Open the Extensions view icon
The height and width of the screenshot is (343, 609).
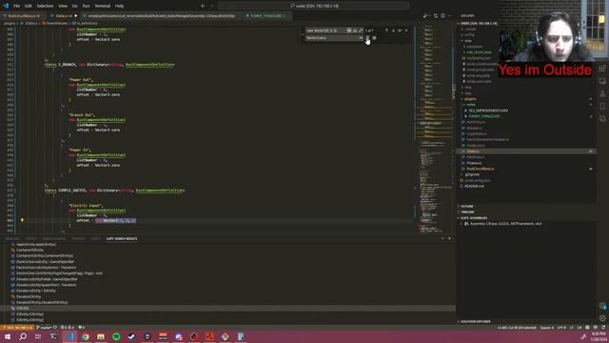pyautogui.click(x=602, y=68)
